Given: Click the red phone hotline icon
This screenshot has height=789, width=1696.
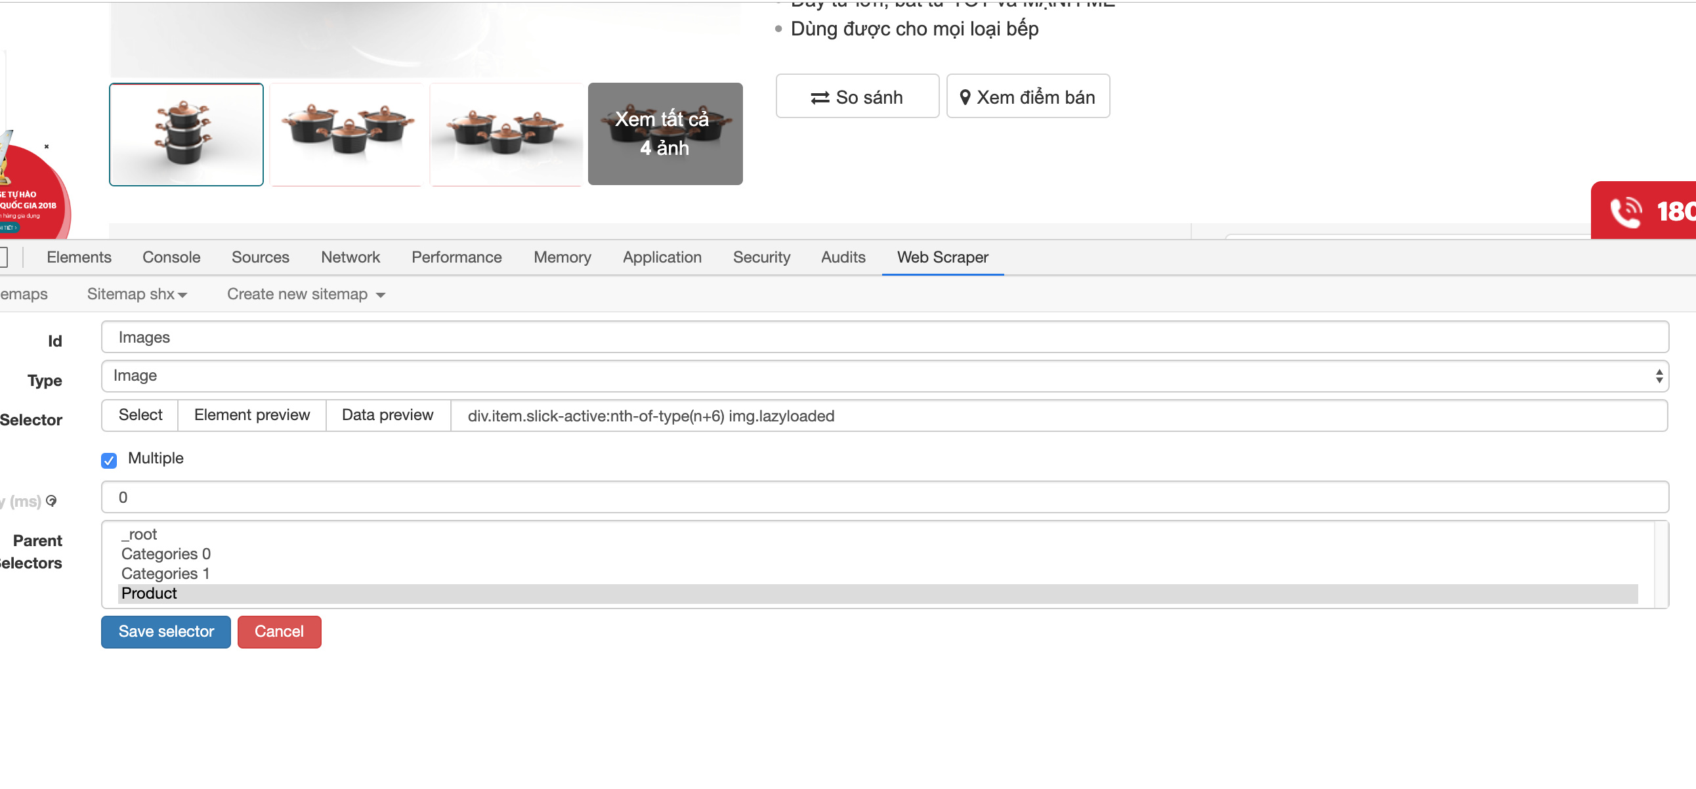Looking at the screenshot, I should [1625, 211].
